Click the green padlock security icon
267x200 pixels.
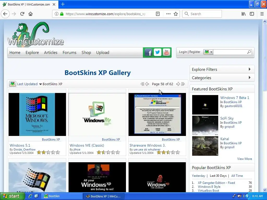click(62, 14)
